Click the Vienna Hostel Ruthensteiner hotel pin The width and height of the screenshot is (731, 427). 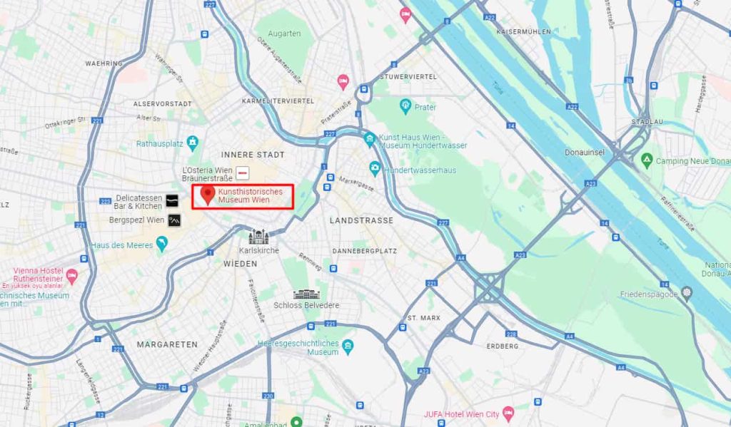tap(71, 276)
